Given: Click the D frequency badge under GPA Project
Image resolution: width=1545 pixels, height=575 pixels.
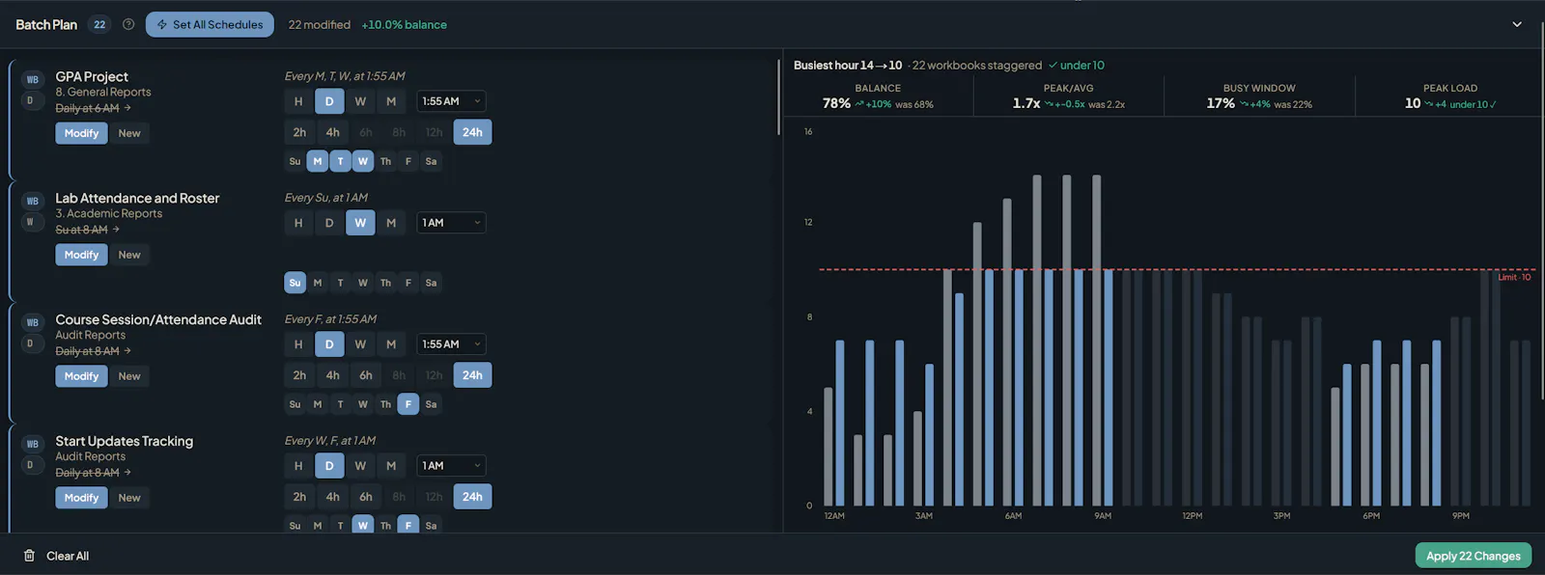Looking at the screenshot, I should (30, 100).
